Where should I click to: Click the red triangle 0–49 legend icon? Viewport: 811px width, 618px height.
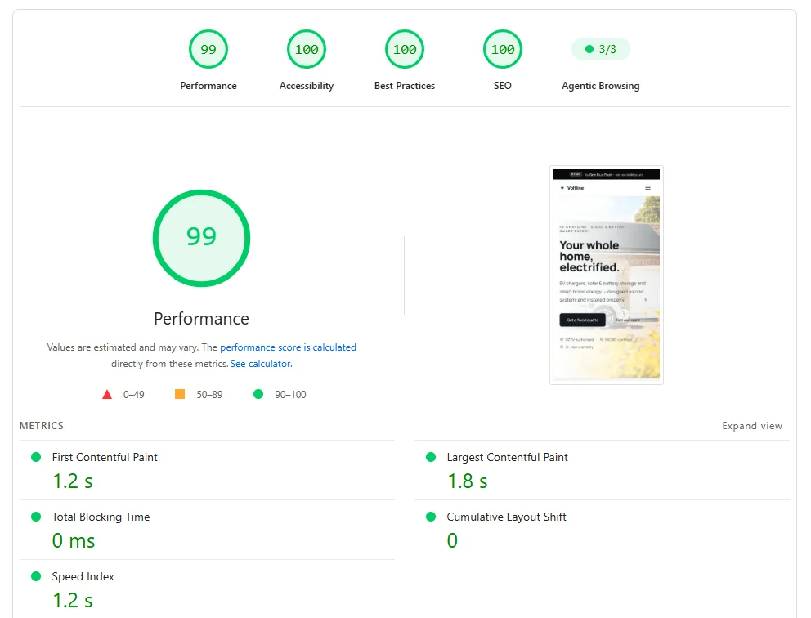click(x=107, y=395)
